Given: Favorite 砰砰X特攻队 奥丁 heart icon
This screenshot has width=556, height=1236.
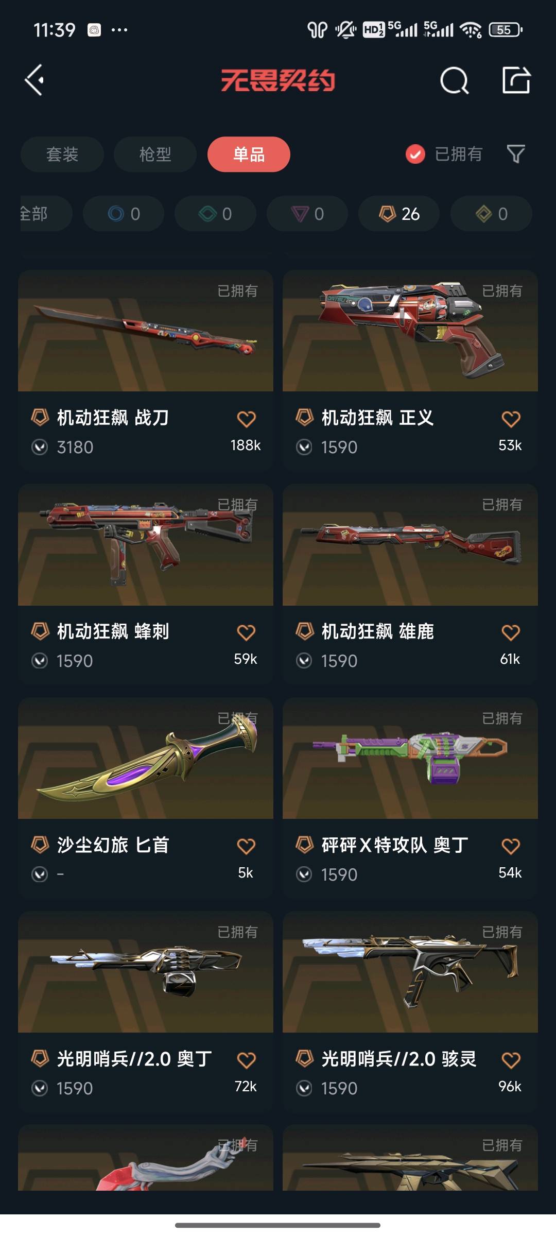Looking at the screenshot, I should pos(511,846).
